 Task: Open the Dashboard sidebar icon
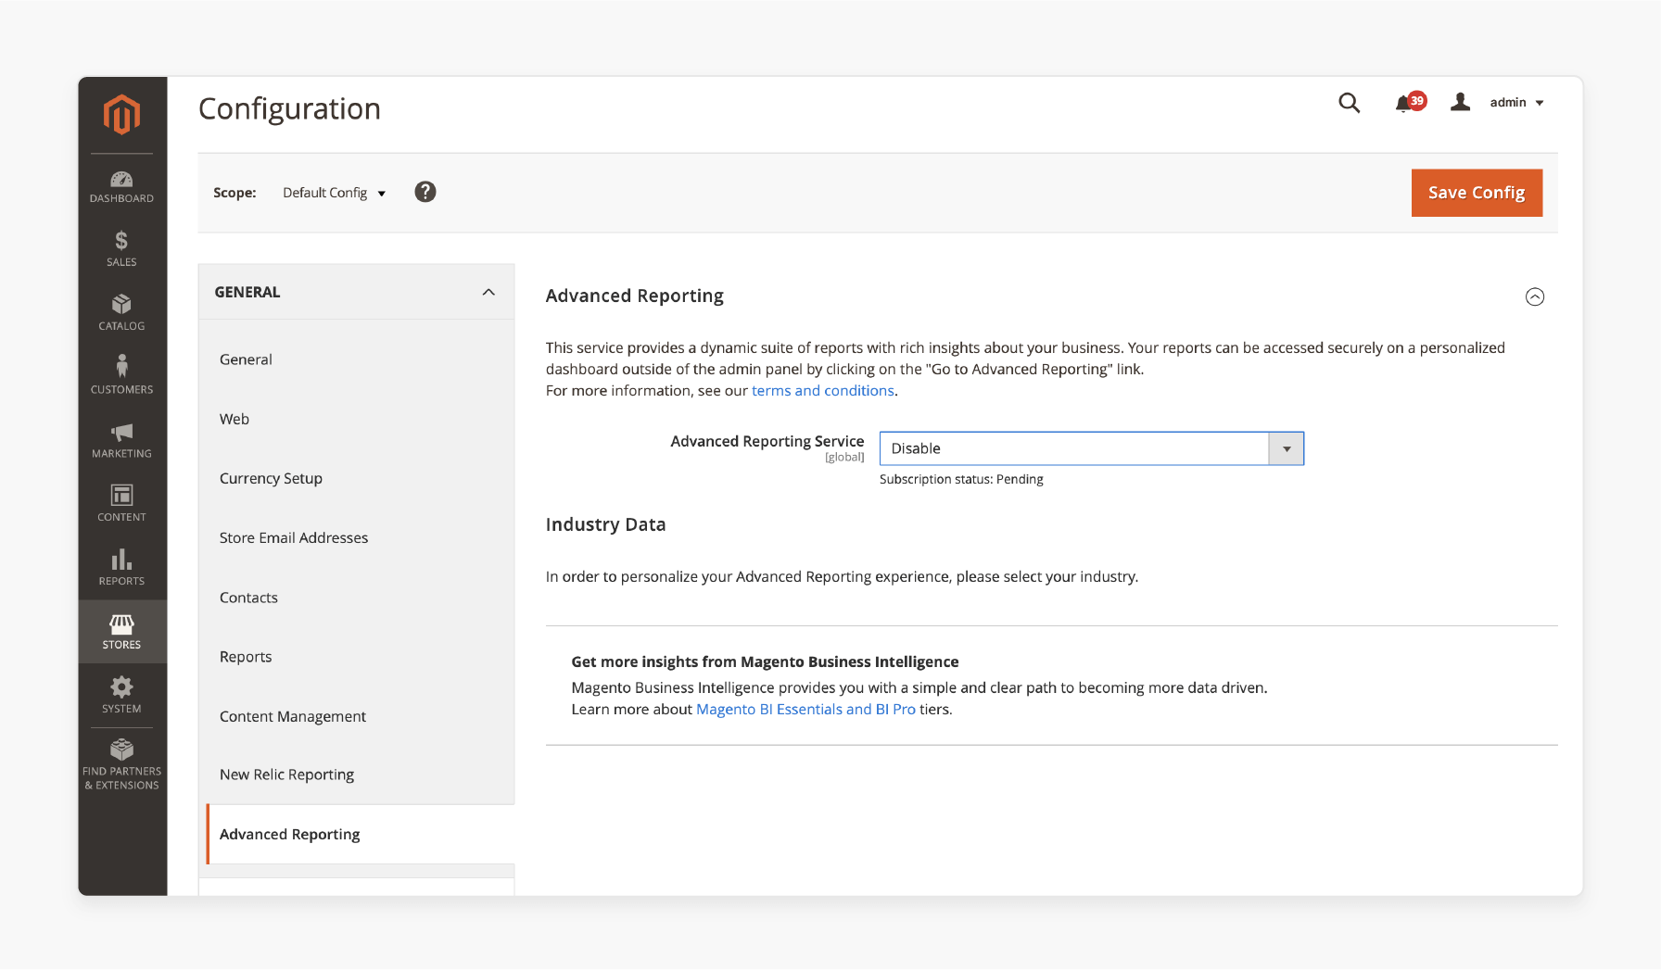[x=121, y=186]
